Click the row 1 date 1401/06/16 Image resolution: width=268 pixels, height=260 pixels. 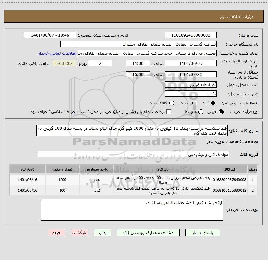(x=27, y=180)
